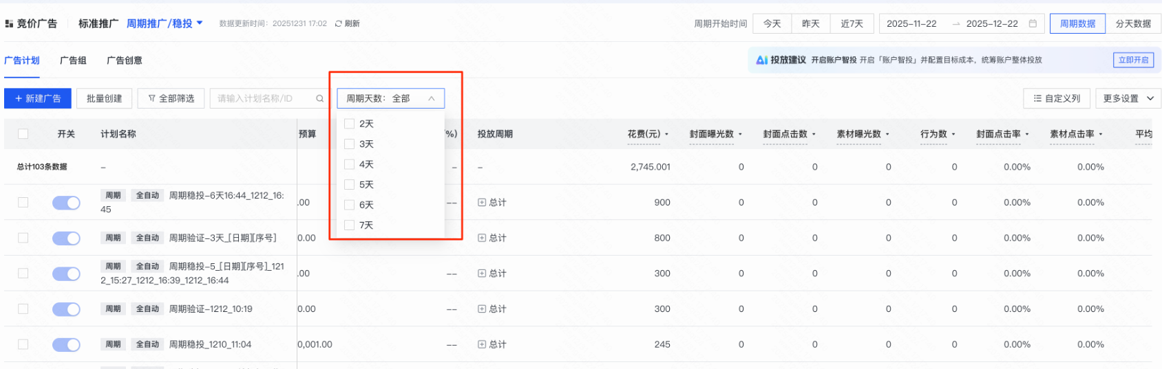Open 更多设置 dropdown
1162x369 pixels.
click(x=1128, y=98)
